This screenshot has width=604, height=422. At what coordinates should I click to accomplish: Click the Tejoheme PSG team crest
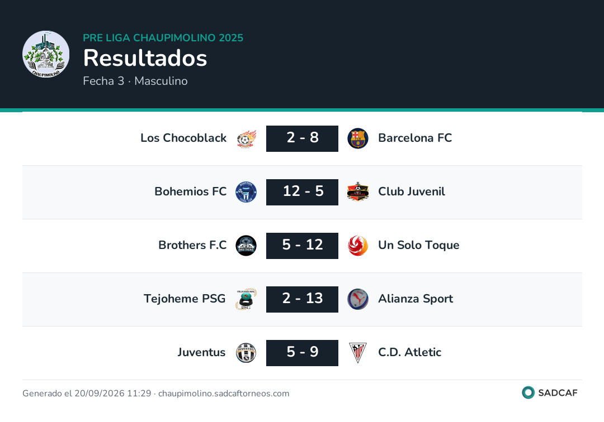pos(246,299)
